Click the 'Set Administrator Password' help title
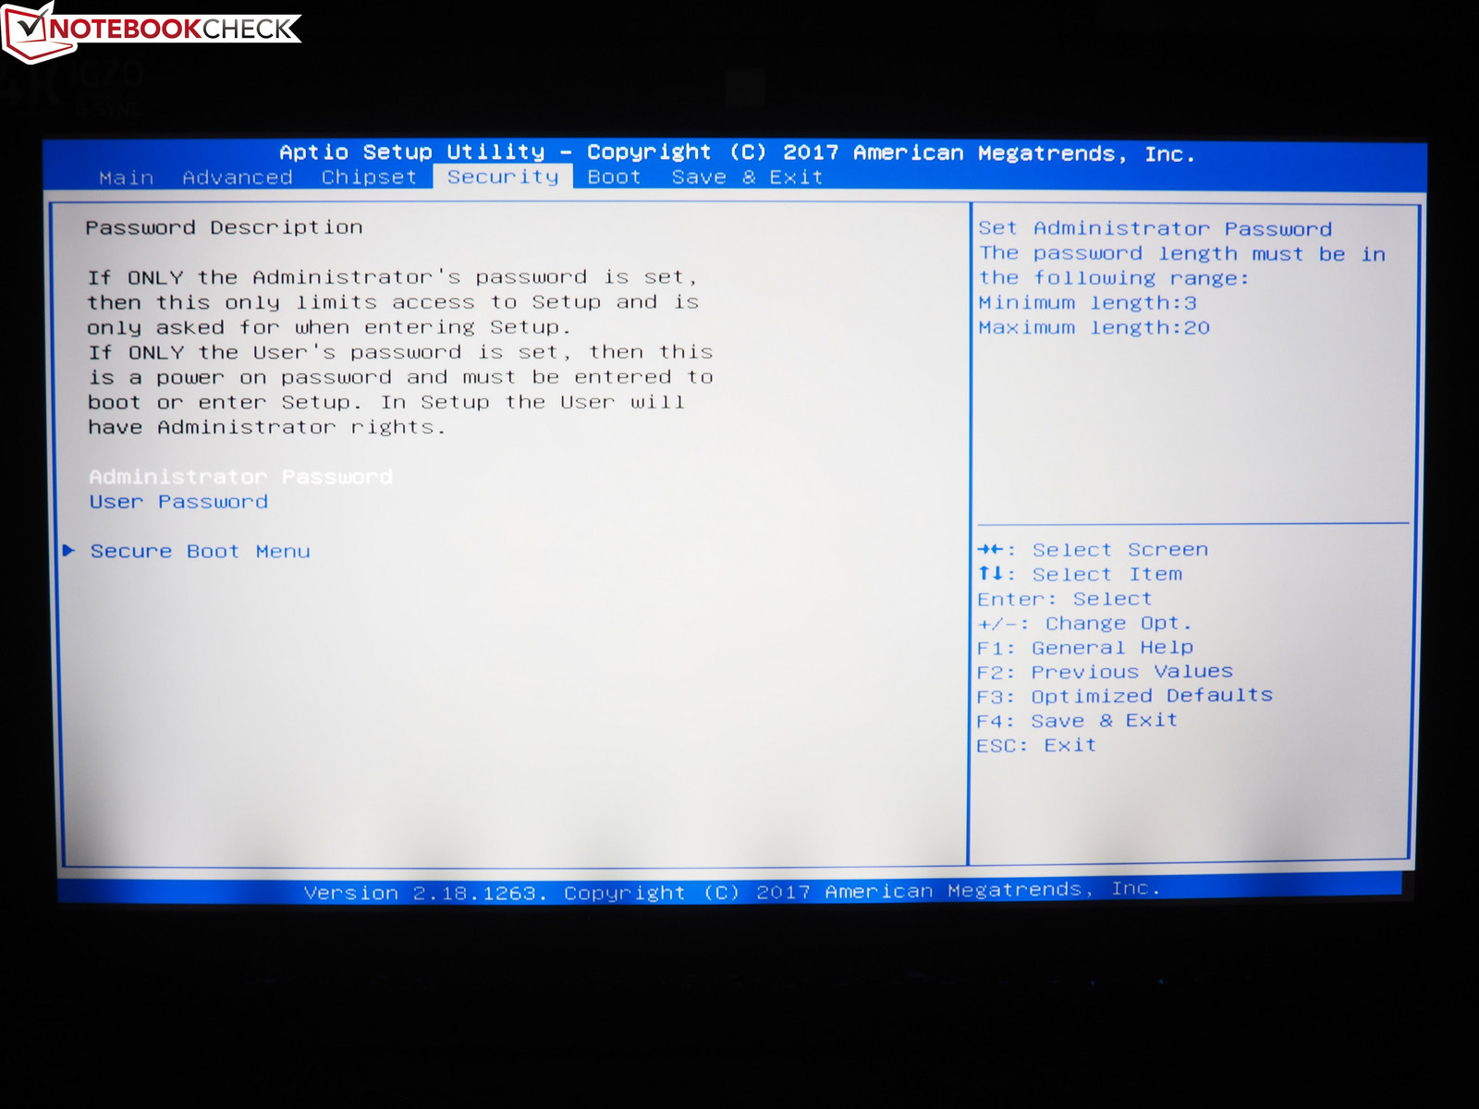 click(1155, 228)
